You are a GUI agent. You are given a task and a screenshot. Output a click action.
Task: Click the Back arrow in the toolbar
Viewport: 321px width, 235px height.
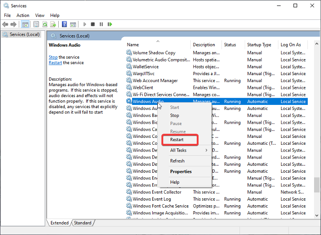[x=6, y=24]
